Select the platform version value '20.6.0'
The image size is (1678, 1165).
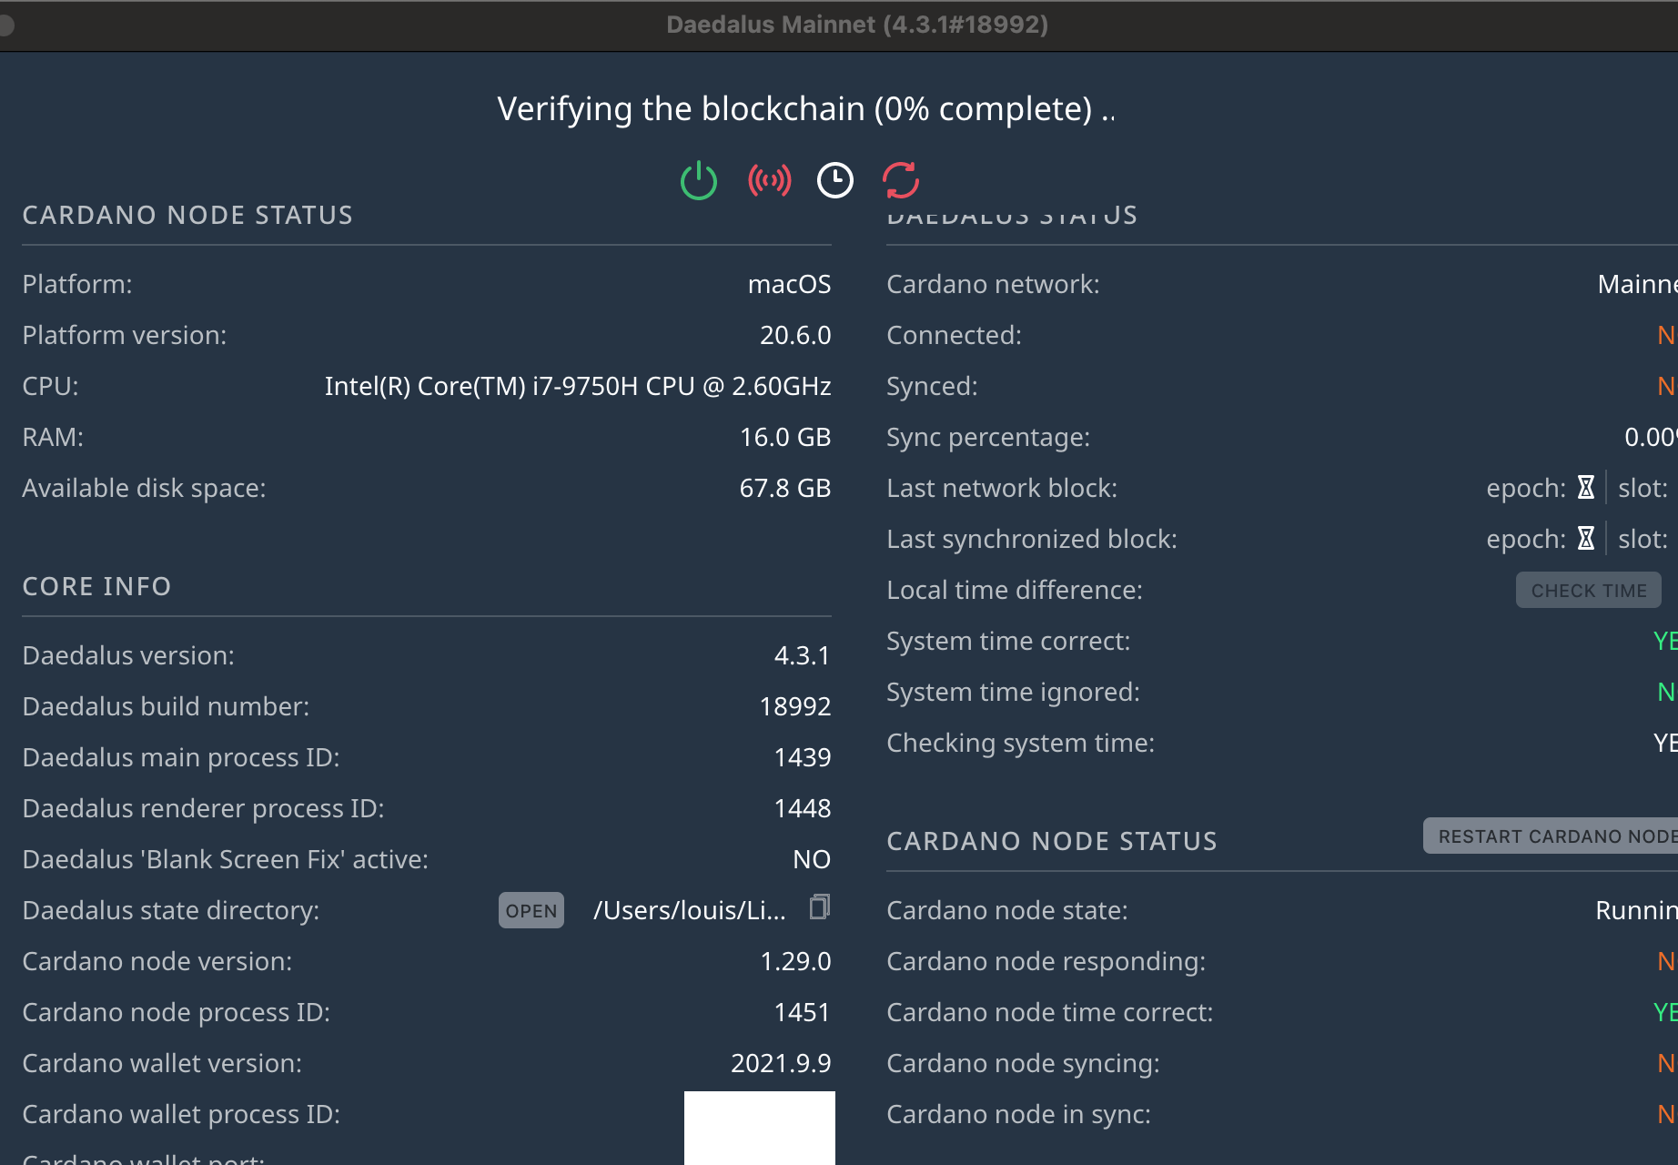click(795, 335)
